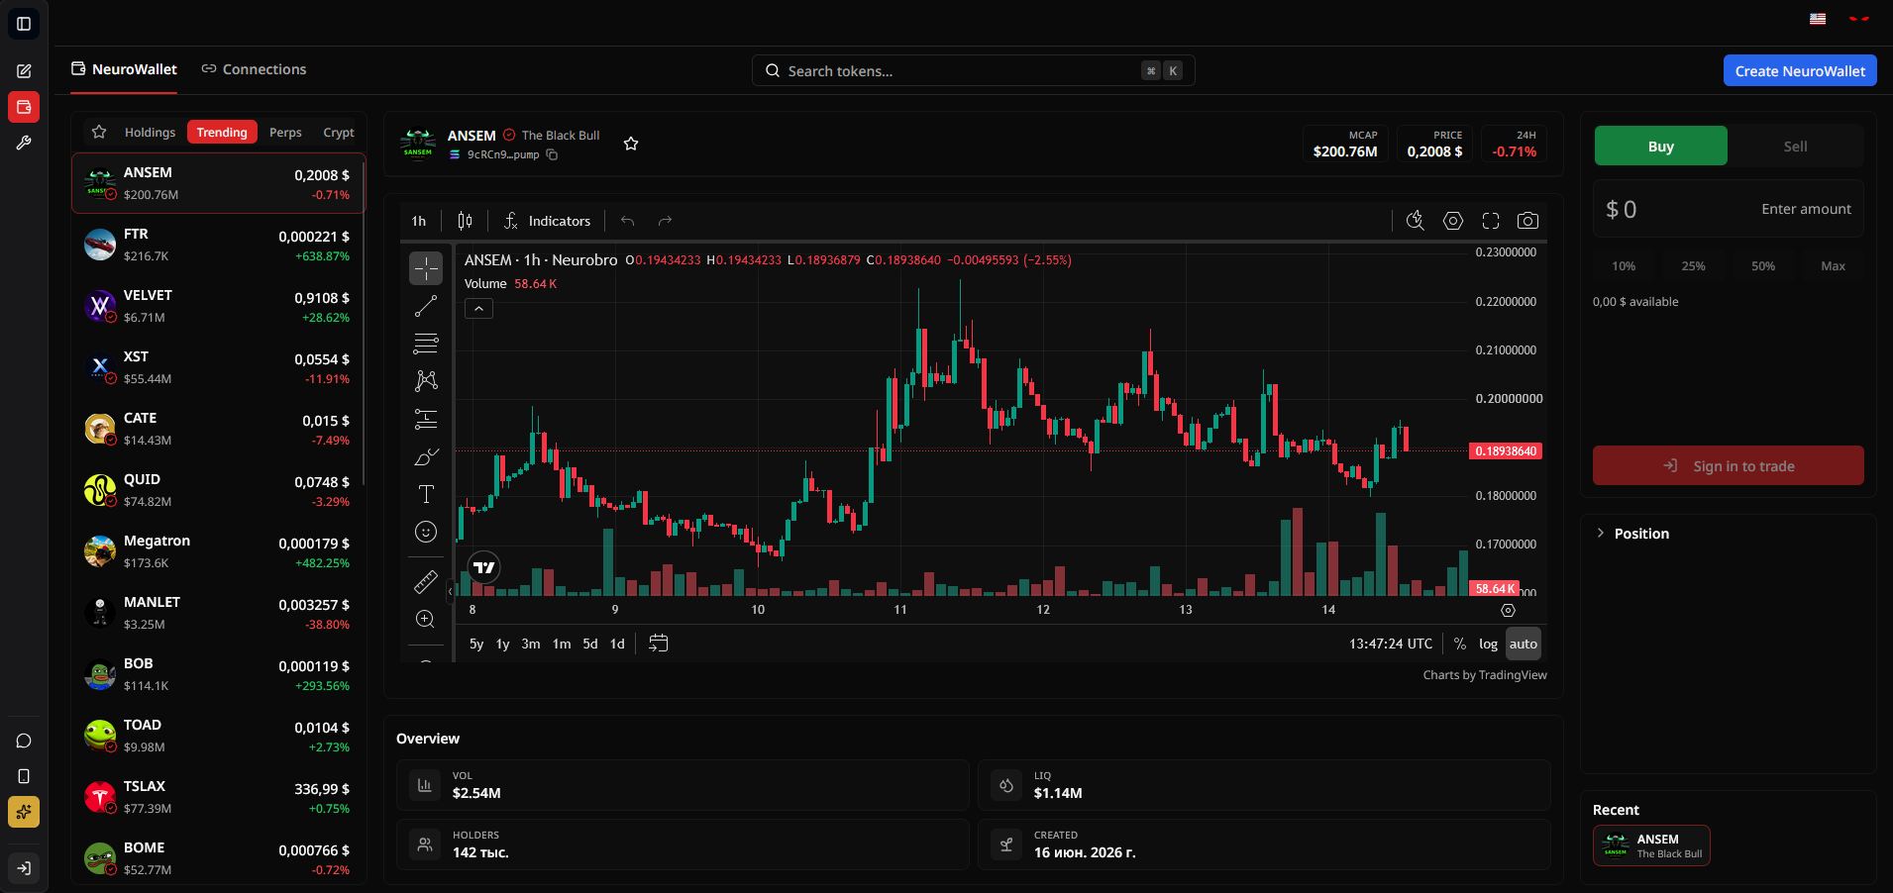
Task: Select the forecasting position tool
Action: (x=426, y=419)
